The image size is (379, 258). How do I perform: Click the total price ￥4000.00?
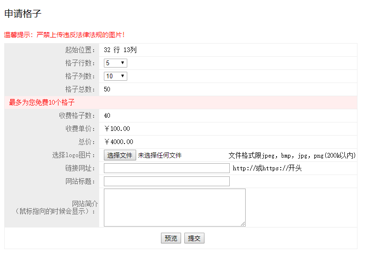point(119,142)
